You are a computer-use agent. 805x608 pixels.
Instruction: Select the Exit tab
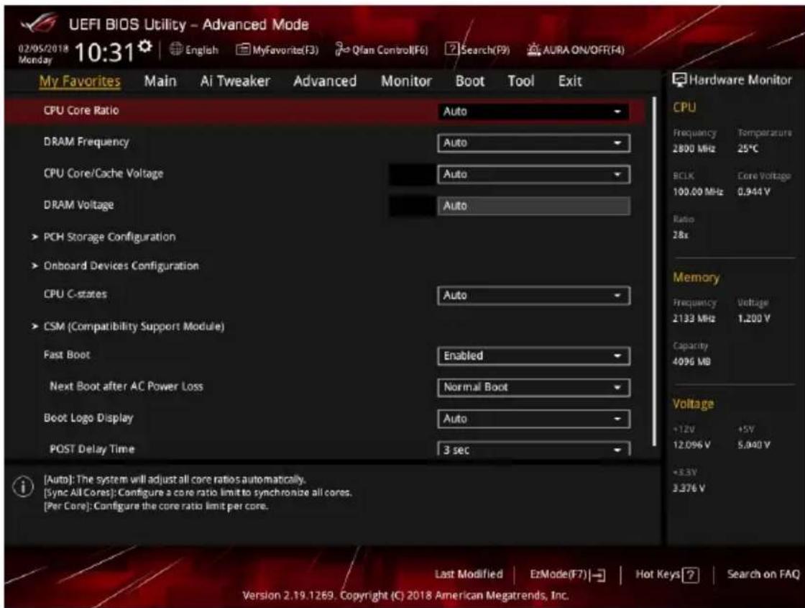pyautogui.click(x=570, y=81)
